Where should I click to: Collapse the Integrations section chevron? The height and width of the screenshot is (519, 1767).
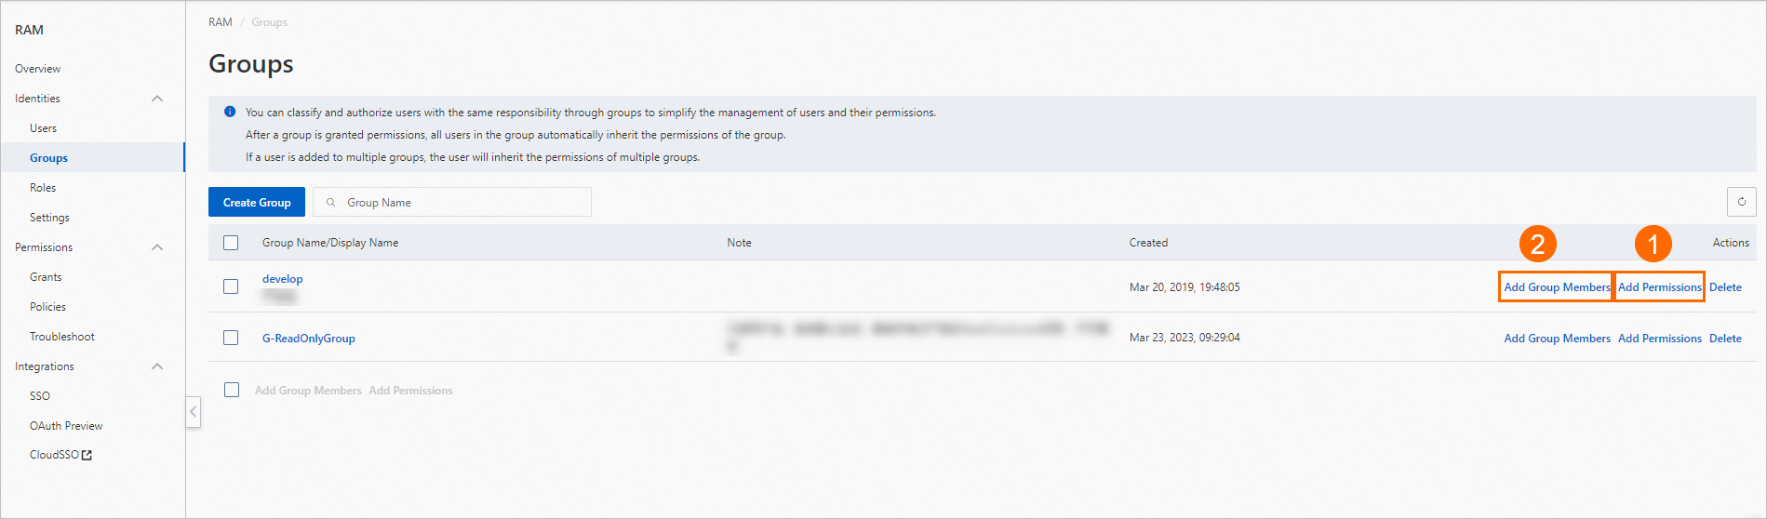click(157, 366)
